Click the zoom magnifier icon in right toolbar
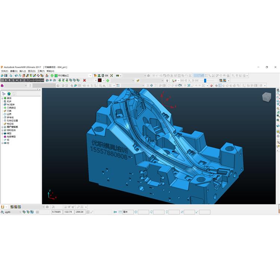The image size is (280, 280). click(278, 108)
